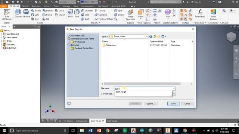This screenshot has height=134, width=239.
Task: Switch to the Sketch ribbon tab
Action: pos(25,6)
